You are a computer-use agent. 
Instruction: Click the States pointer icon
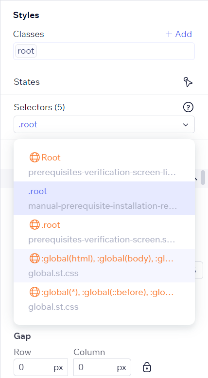point(188,82)
